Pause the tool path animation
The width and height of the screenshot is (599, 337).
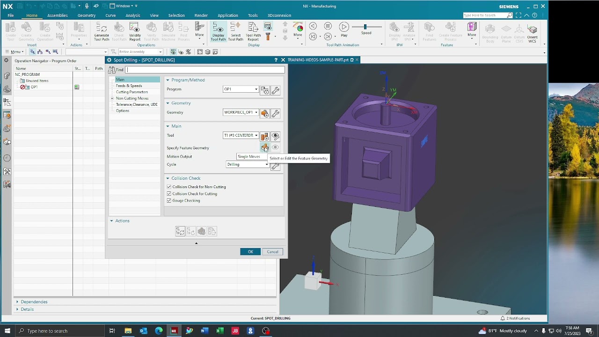coord(328,26)
